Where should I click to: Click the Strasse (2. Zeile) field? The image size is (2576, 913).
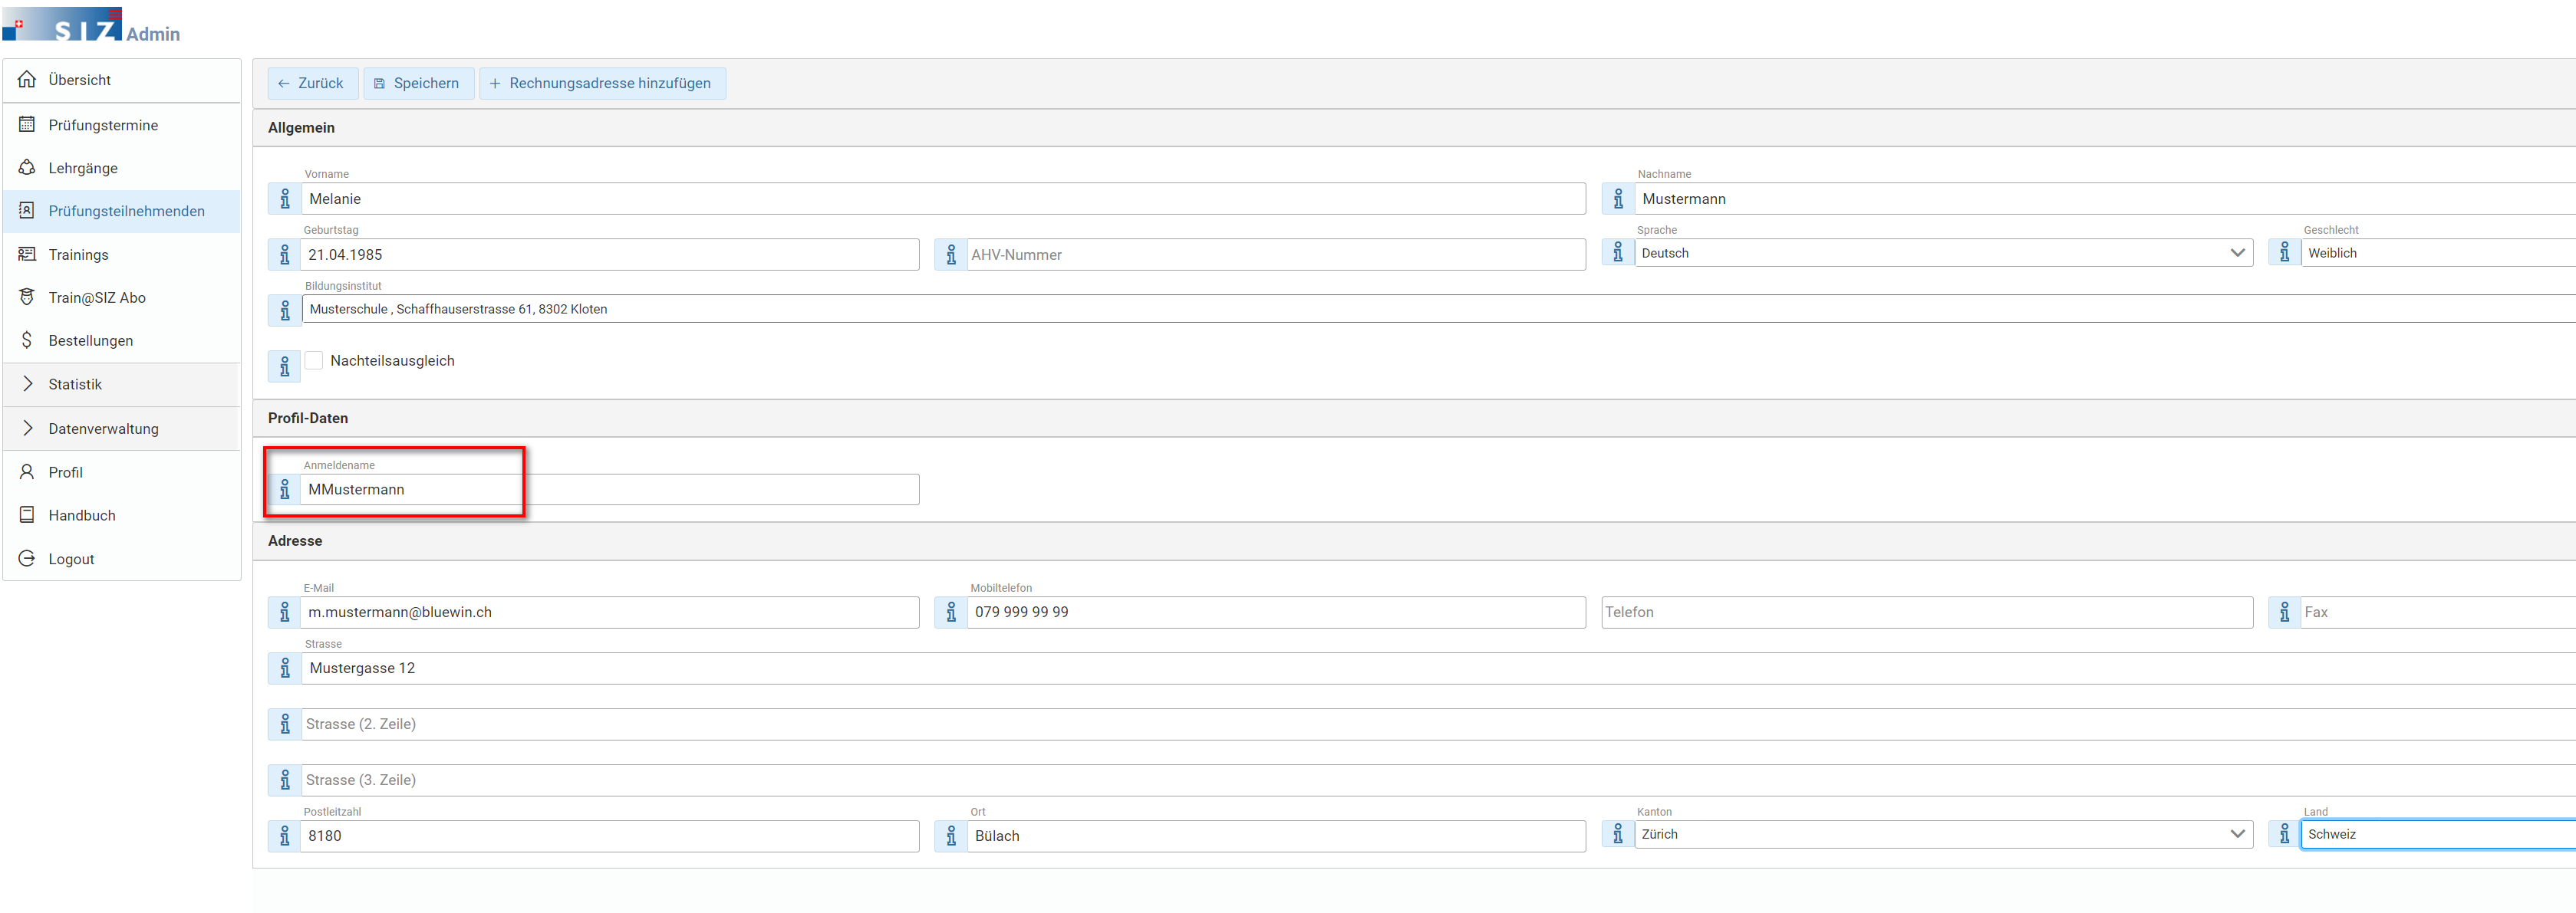tap(1438, 724)
